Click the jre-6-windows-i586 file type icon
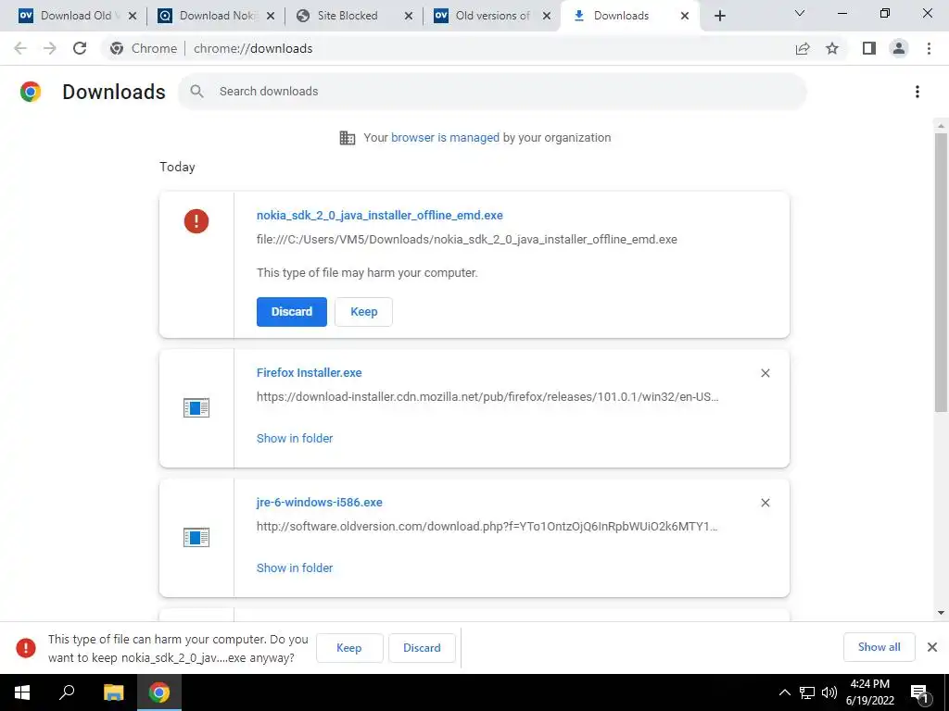Image resolution: width=949 pixels, height=711 pixels. click(196, 537)
